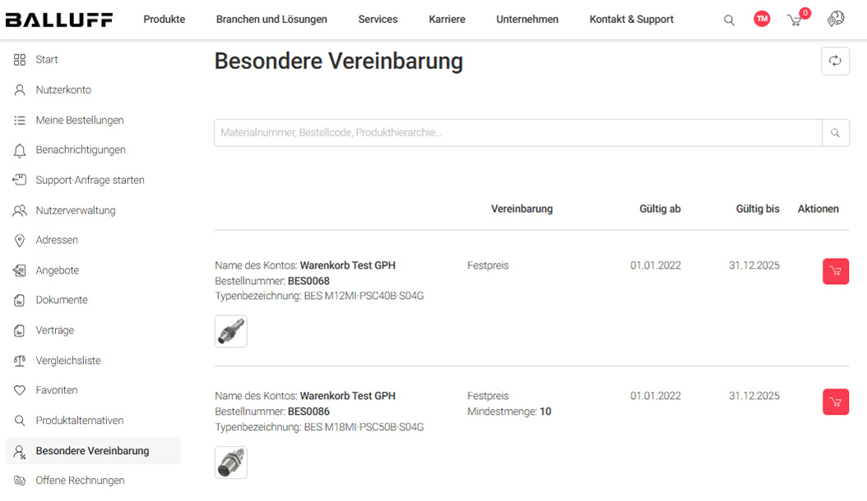Image resolution: width=867 pixels, height=501 pixels.
Task: Click the red TM user avatar
Action: click(x=762, y=19)
